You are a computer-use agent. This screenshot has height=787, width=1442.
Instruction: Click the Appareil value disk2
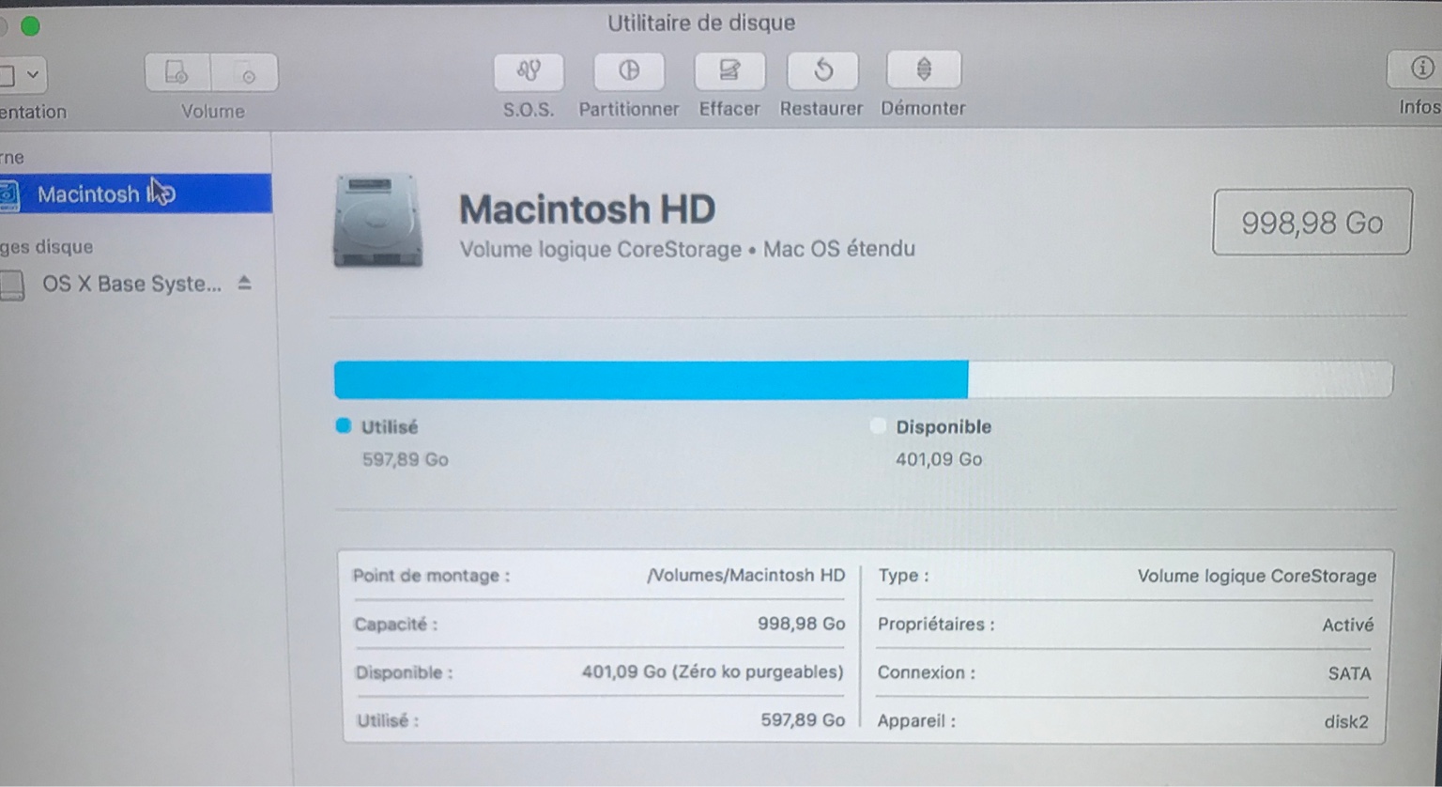click(1346, 722)
